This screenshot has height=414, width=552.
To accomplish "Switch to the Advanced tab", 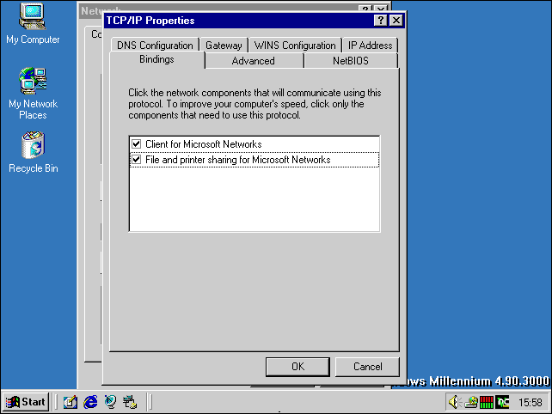I will click(253, 61).
